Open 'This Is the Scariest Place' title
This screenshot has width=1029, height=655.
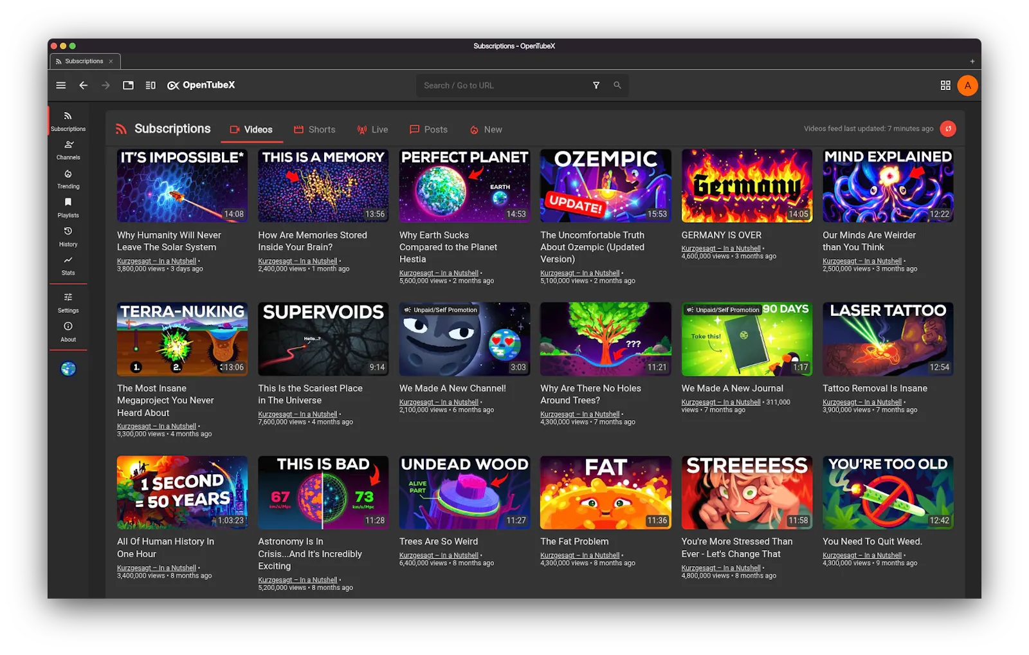click(x=311, y=394)
